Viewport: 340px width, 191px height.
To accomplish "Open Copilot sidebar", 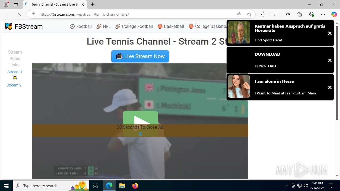I will [334, 14].
